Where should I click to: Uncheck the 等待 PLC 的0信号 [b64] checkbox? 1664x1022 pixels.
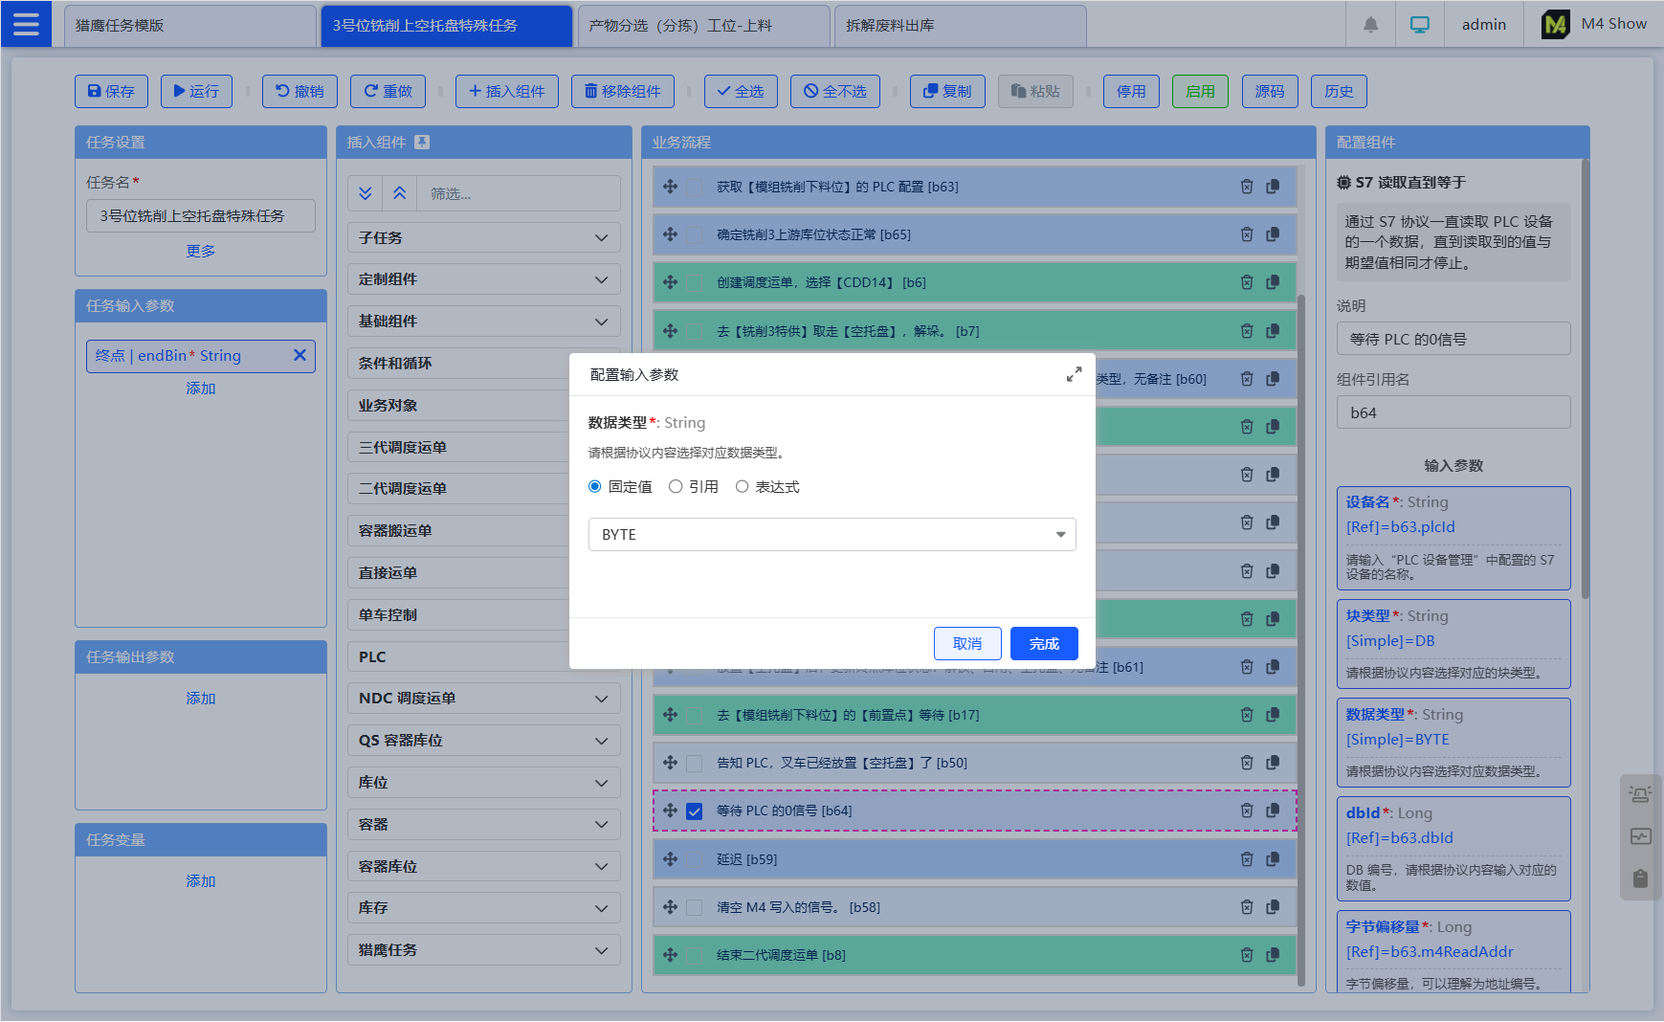pyautogui.click(x=695, y=811)
